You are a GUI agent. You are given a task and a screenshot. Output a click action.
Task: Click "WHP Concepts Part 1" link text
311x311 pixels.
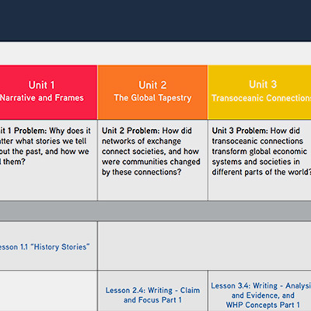coord(263,305)
